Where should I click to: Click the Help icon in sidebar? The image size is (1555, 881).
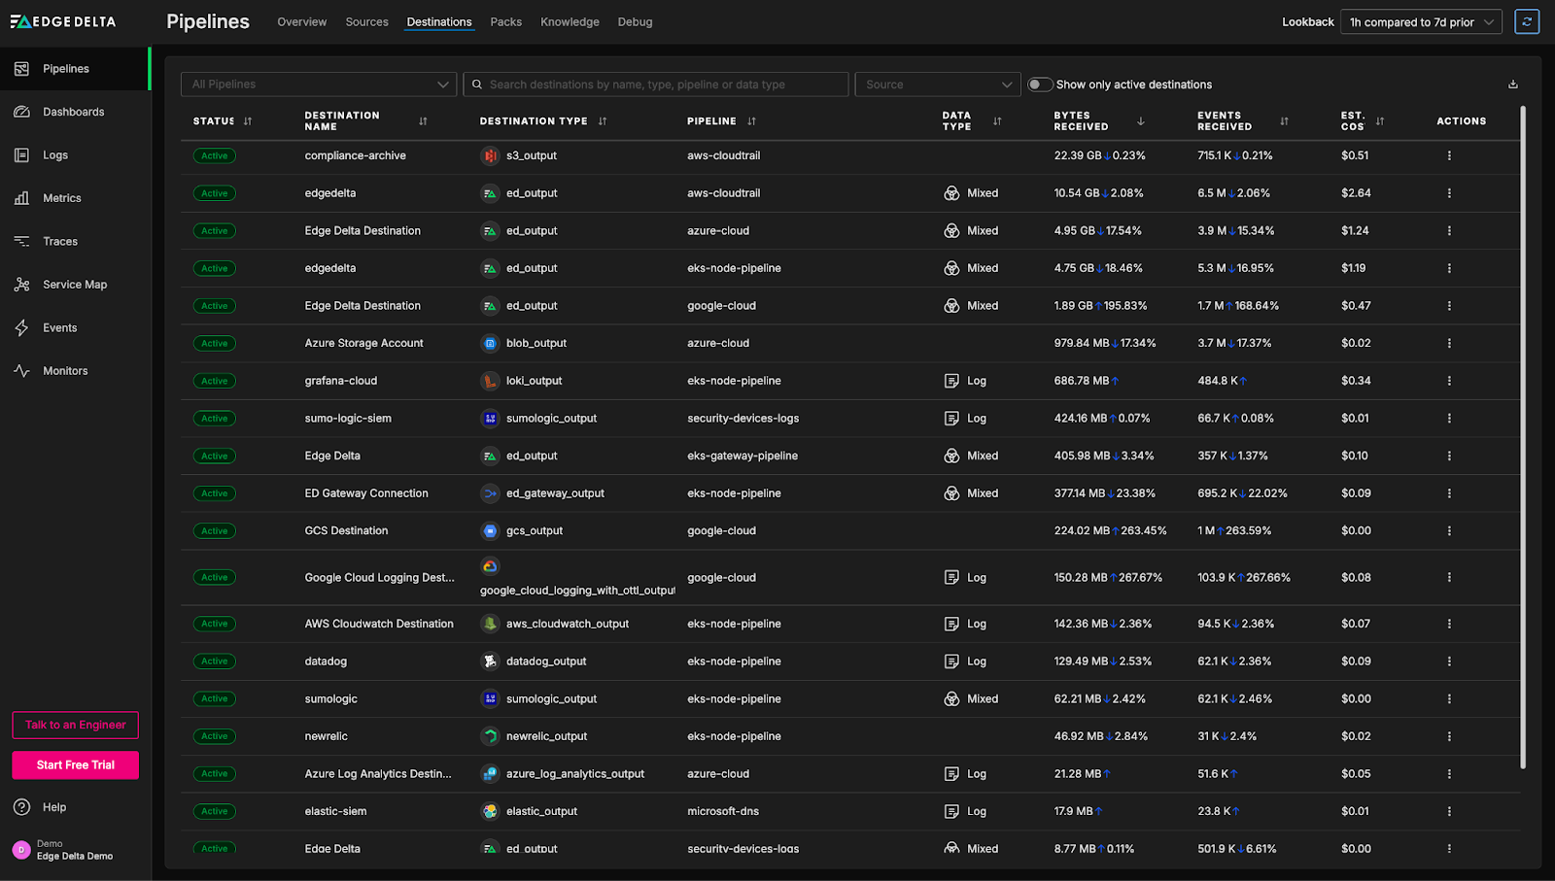coord(21,807)
